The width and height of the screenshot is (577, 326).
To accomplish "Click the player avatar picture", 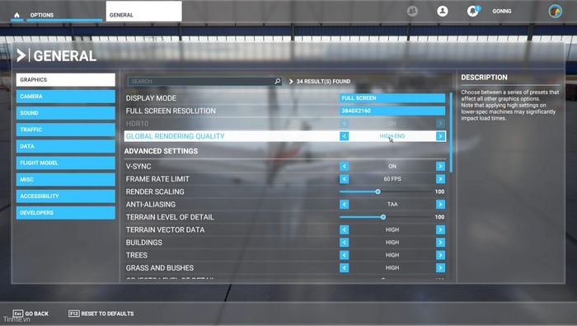I will point(555,11).
